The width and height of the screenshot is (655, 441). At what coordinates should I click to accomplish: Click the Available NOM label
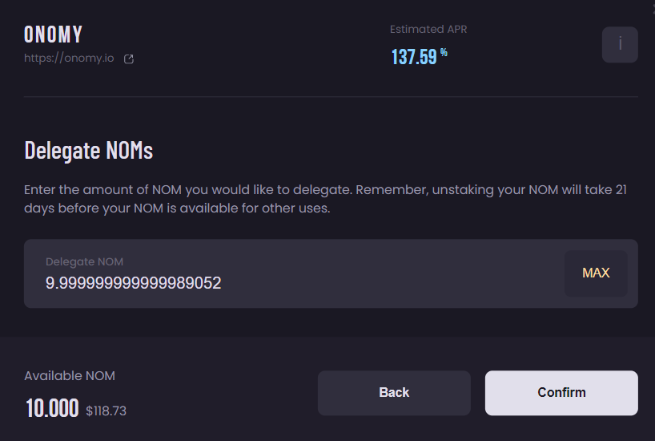pyautogui.click(x=70, y=375)
